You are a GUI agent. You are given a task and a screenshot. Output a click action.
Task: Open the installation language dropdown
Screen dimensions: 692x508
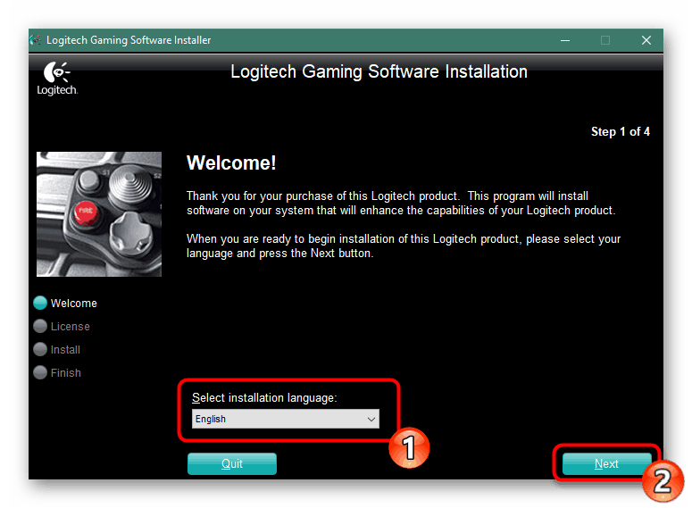pyautogui.click(x=285, y=419)
